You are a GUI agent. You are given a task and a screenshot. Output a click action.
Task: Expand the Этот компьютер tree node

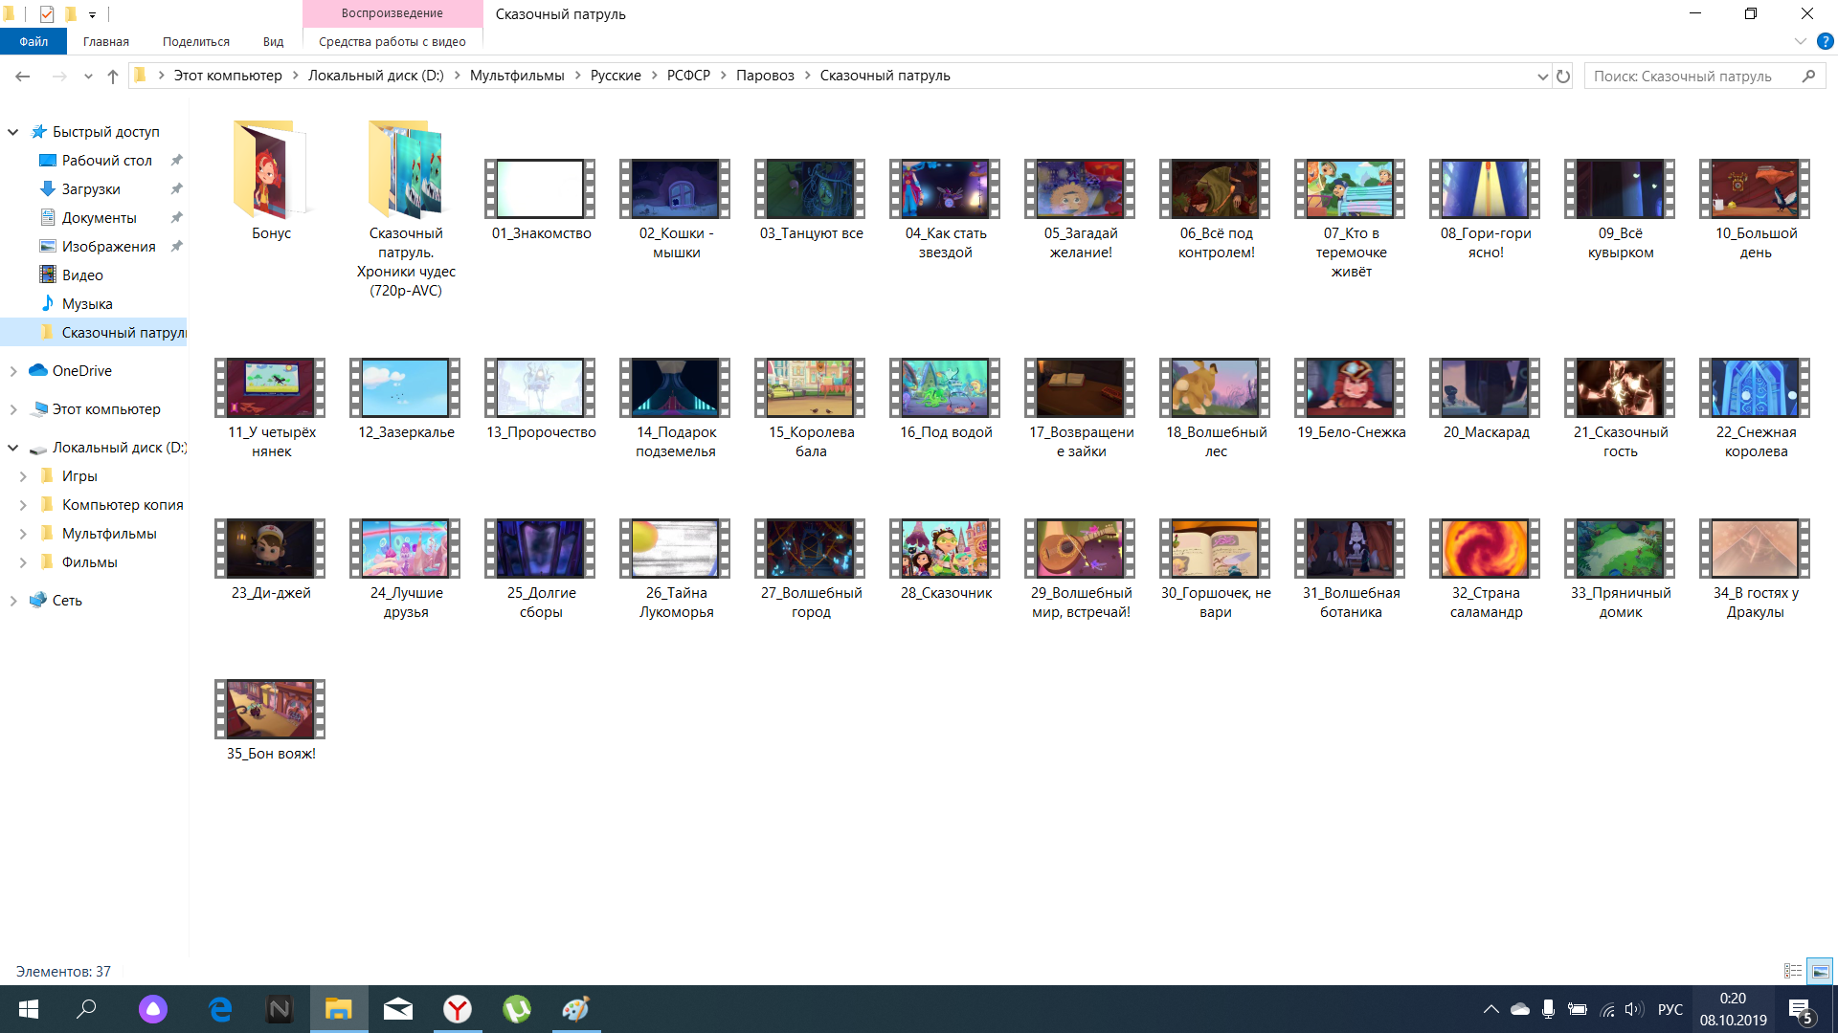click(13, 409)
